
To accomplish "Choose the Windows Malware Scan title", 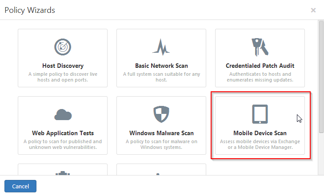I will pos(161,133).
